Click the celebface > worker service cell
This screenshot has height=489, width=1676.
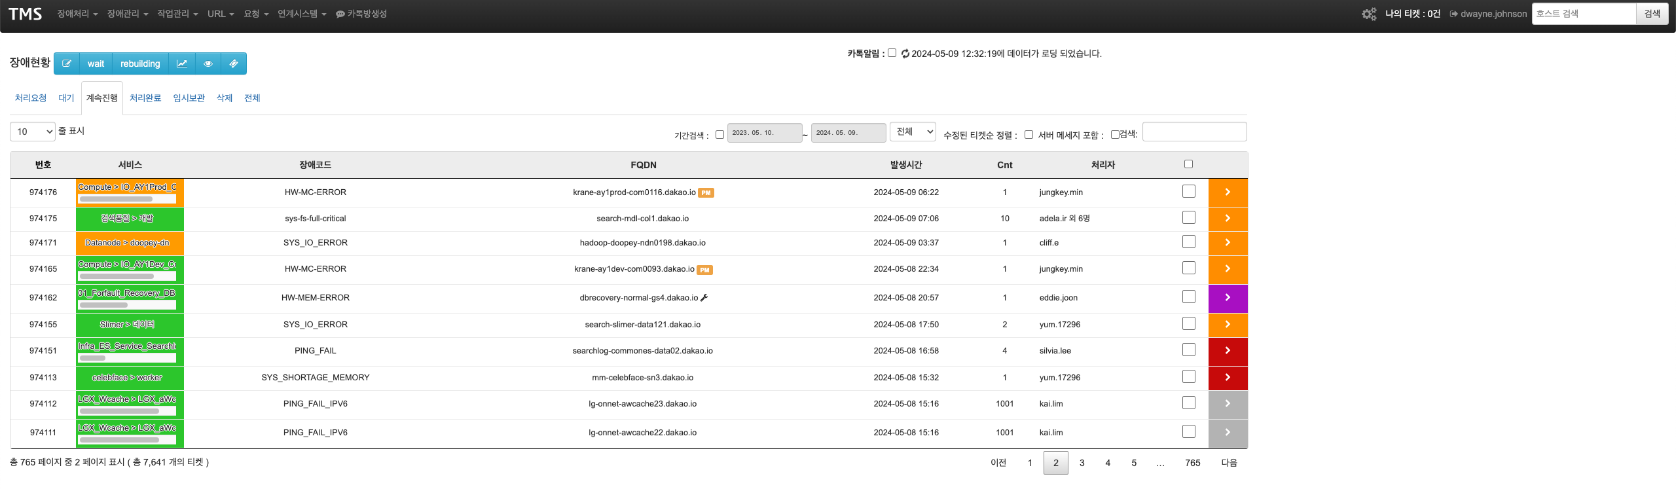point(130,378)
